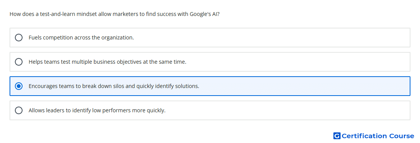Select the 'Helps teams test multiple business objectives' radio button
This screenshot has width=420, height=143.
(x=19, y=62)
